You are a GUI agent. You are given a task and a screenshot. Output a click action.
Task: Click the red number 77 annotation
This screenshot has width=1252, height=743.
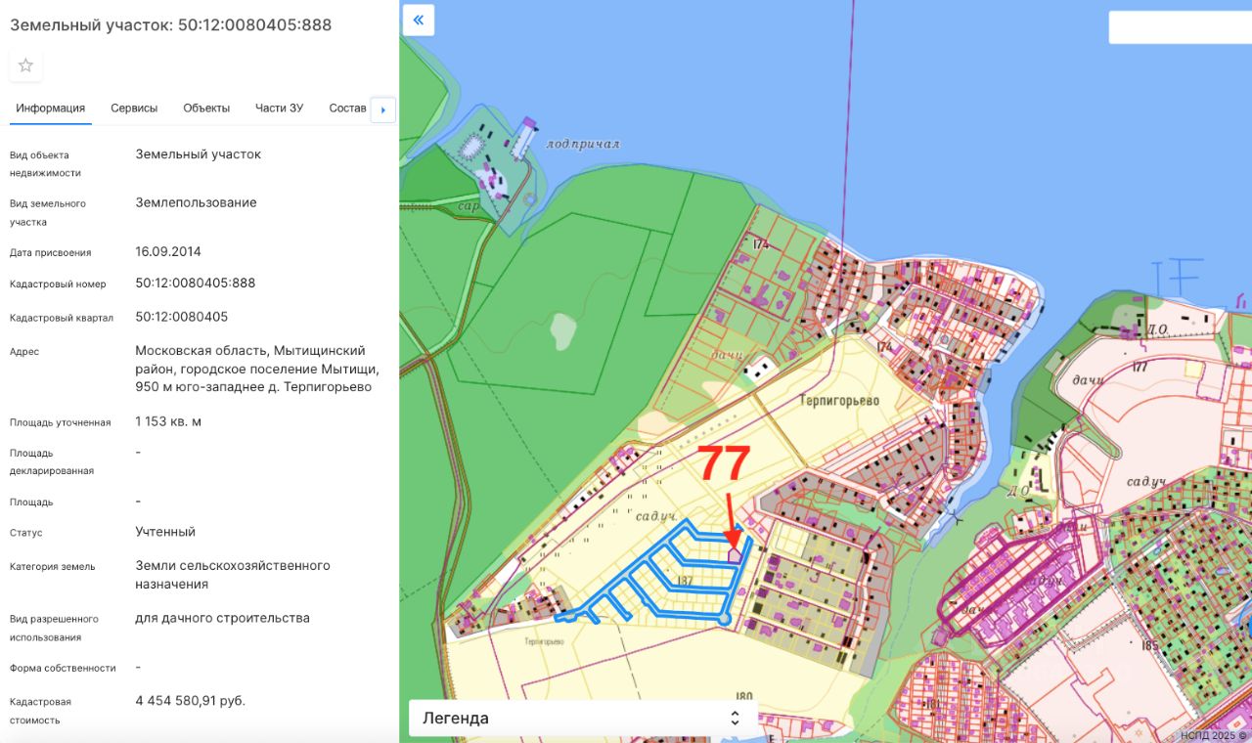click(x=724, y=464)
